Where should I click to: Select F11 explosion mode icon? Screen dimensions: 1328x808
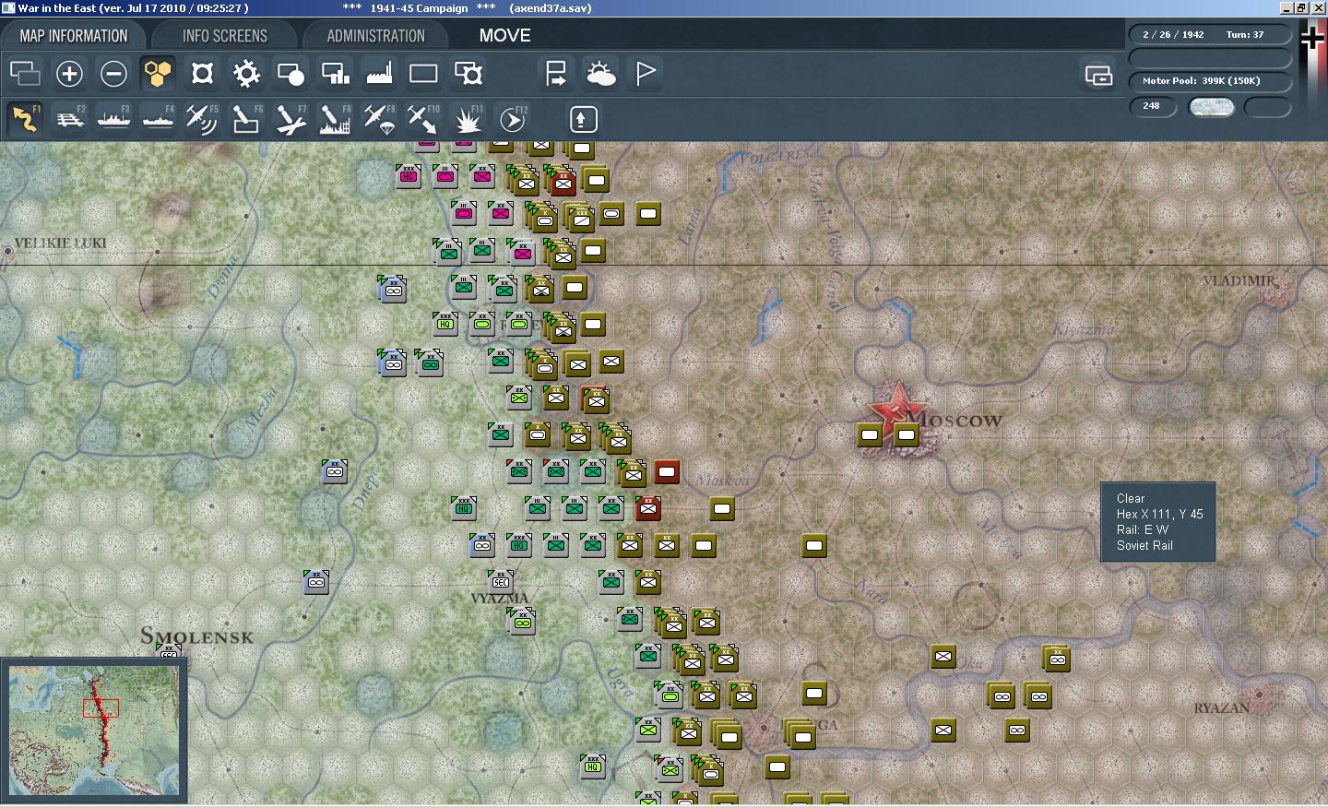click(468, 119)
